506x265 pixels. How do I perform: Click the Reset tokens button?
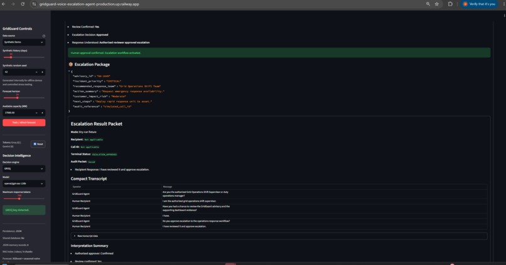[x=38, y=144]
